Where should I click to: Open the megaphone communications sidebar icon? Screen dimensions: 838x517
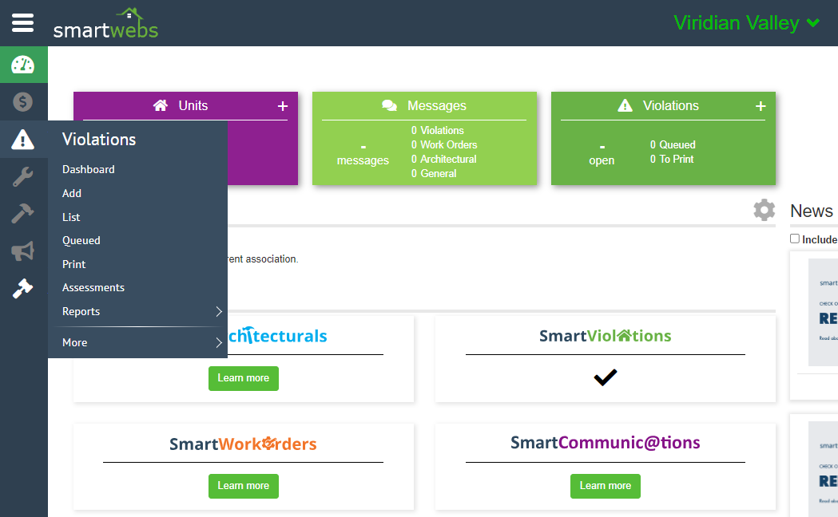coord(23,251)
